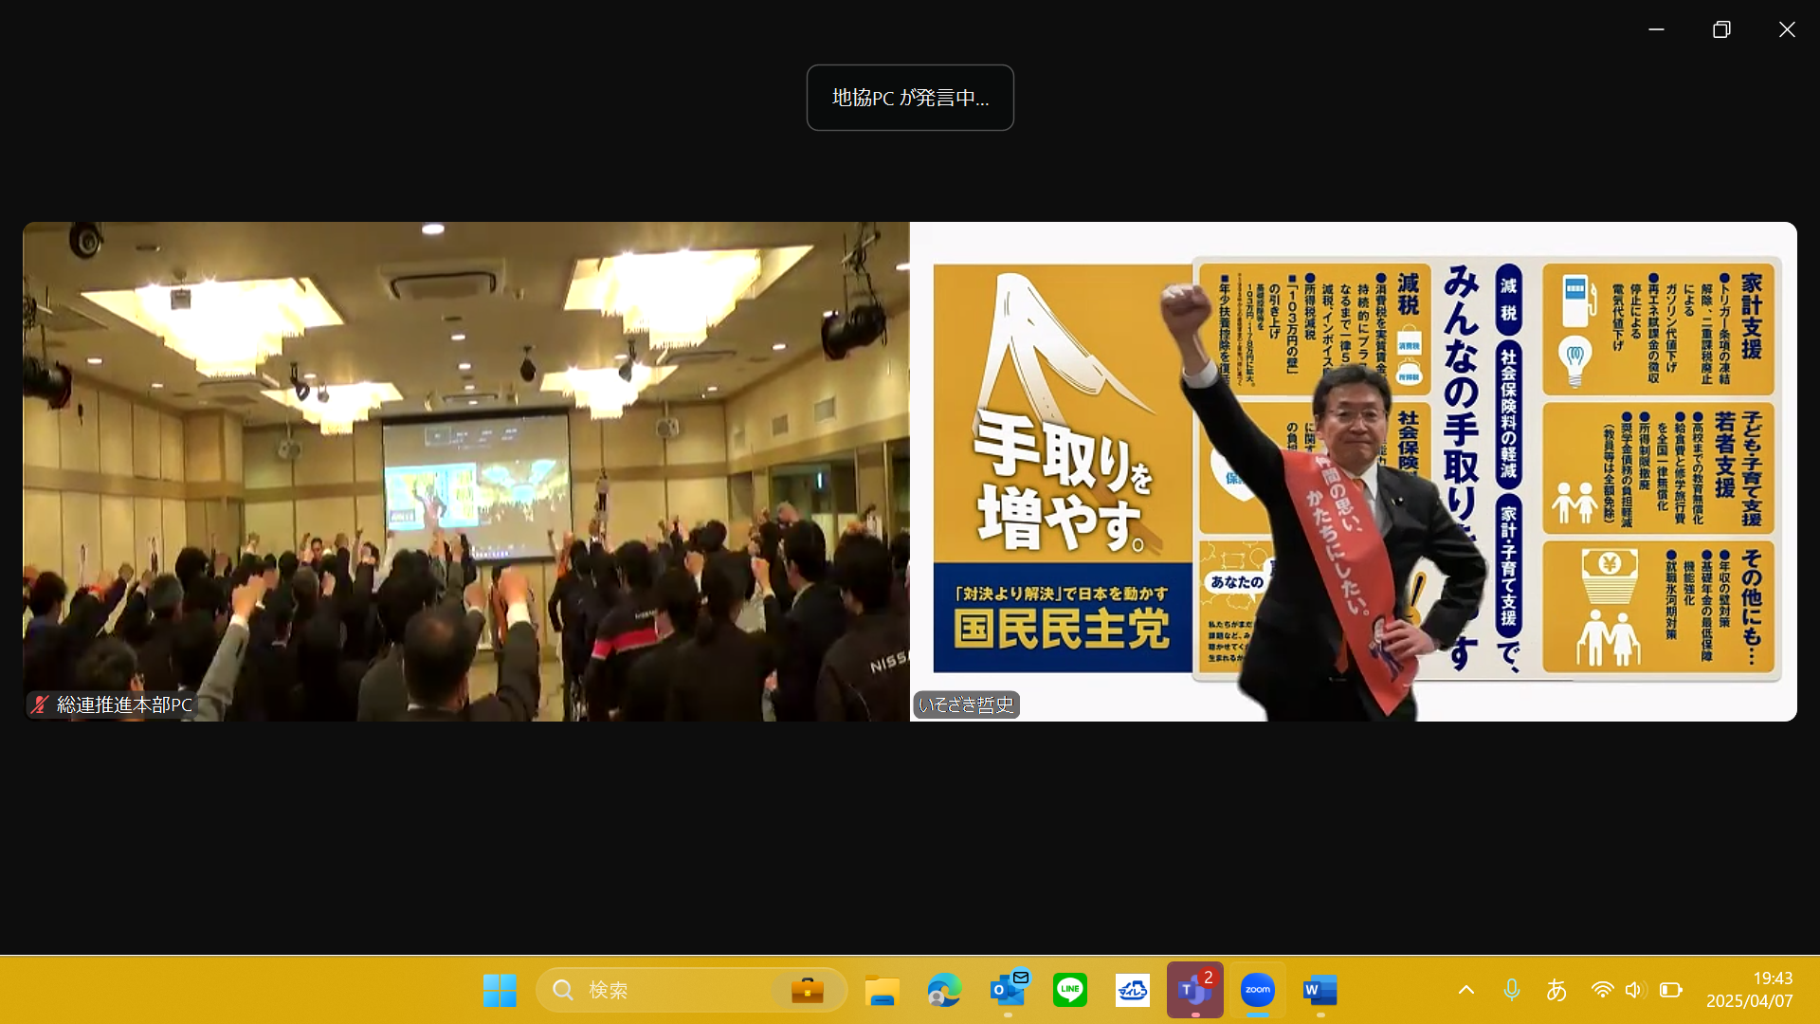
Task: Click the 地協PC が発言中 speaker banner
Action: (910, 98)
